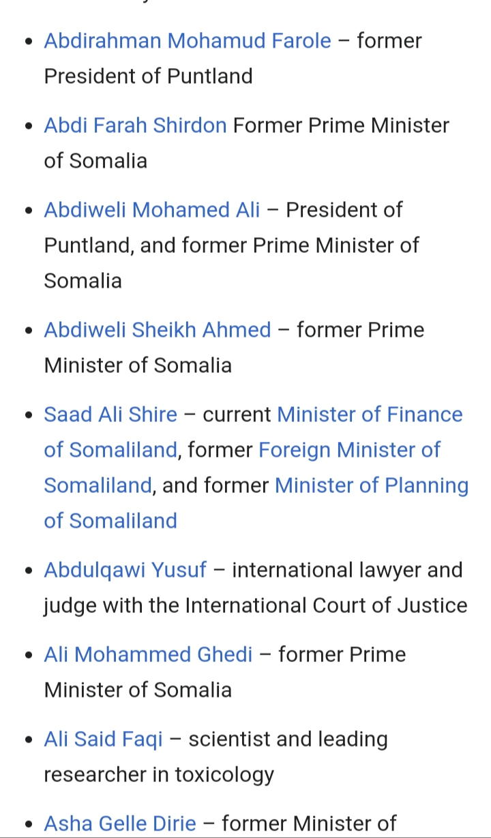Image resolution: width=491 pixels, height=838 pixels.
Task: Click the text 'International Court of Justice'
Action: point(327,605)
